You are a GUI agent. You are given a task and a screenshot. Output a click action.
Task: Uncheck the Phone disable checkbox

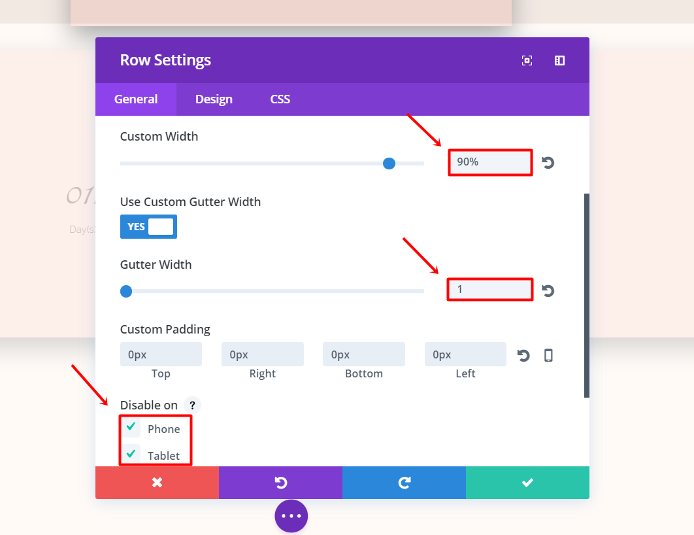[131, 427]
